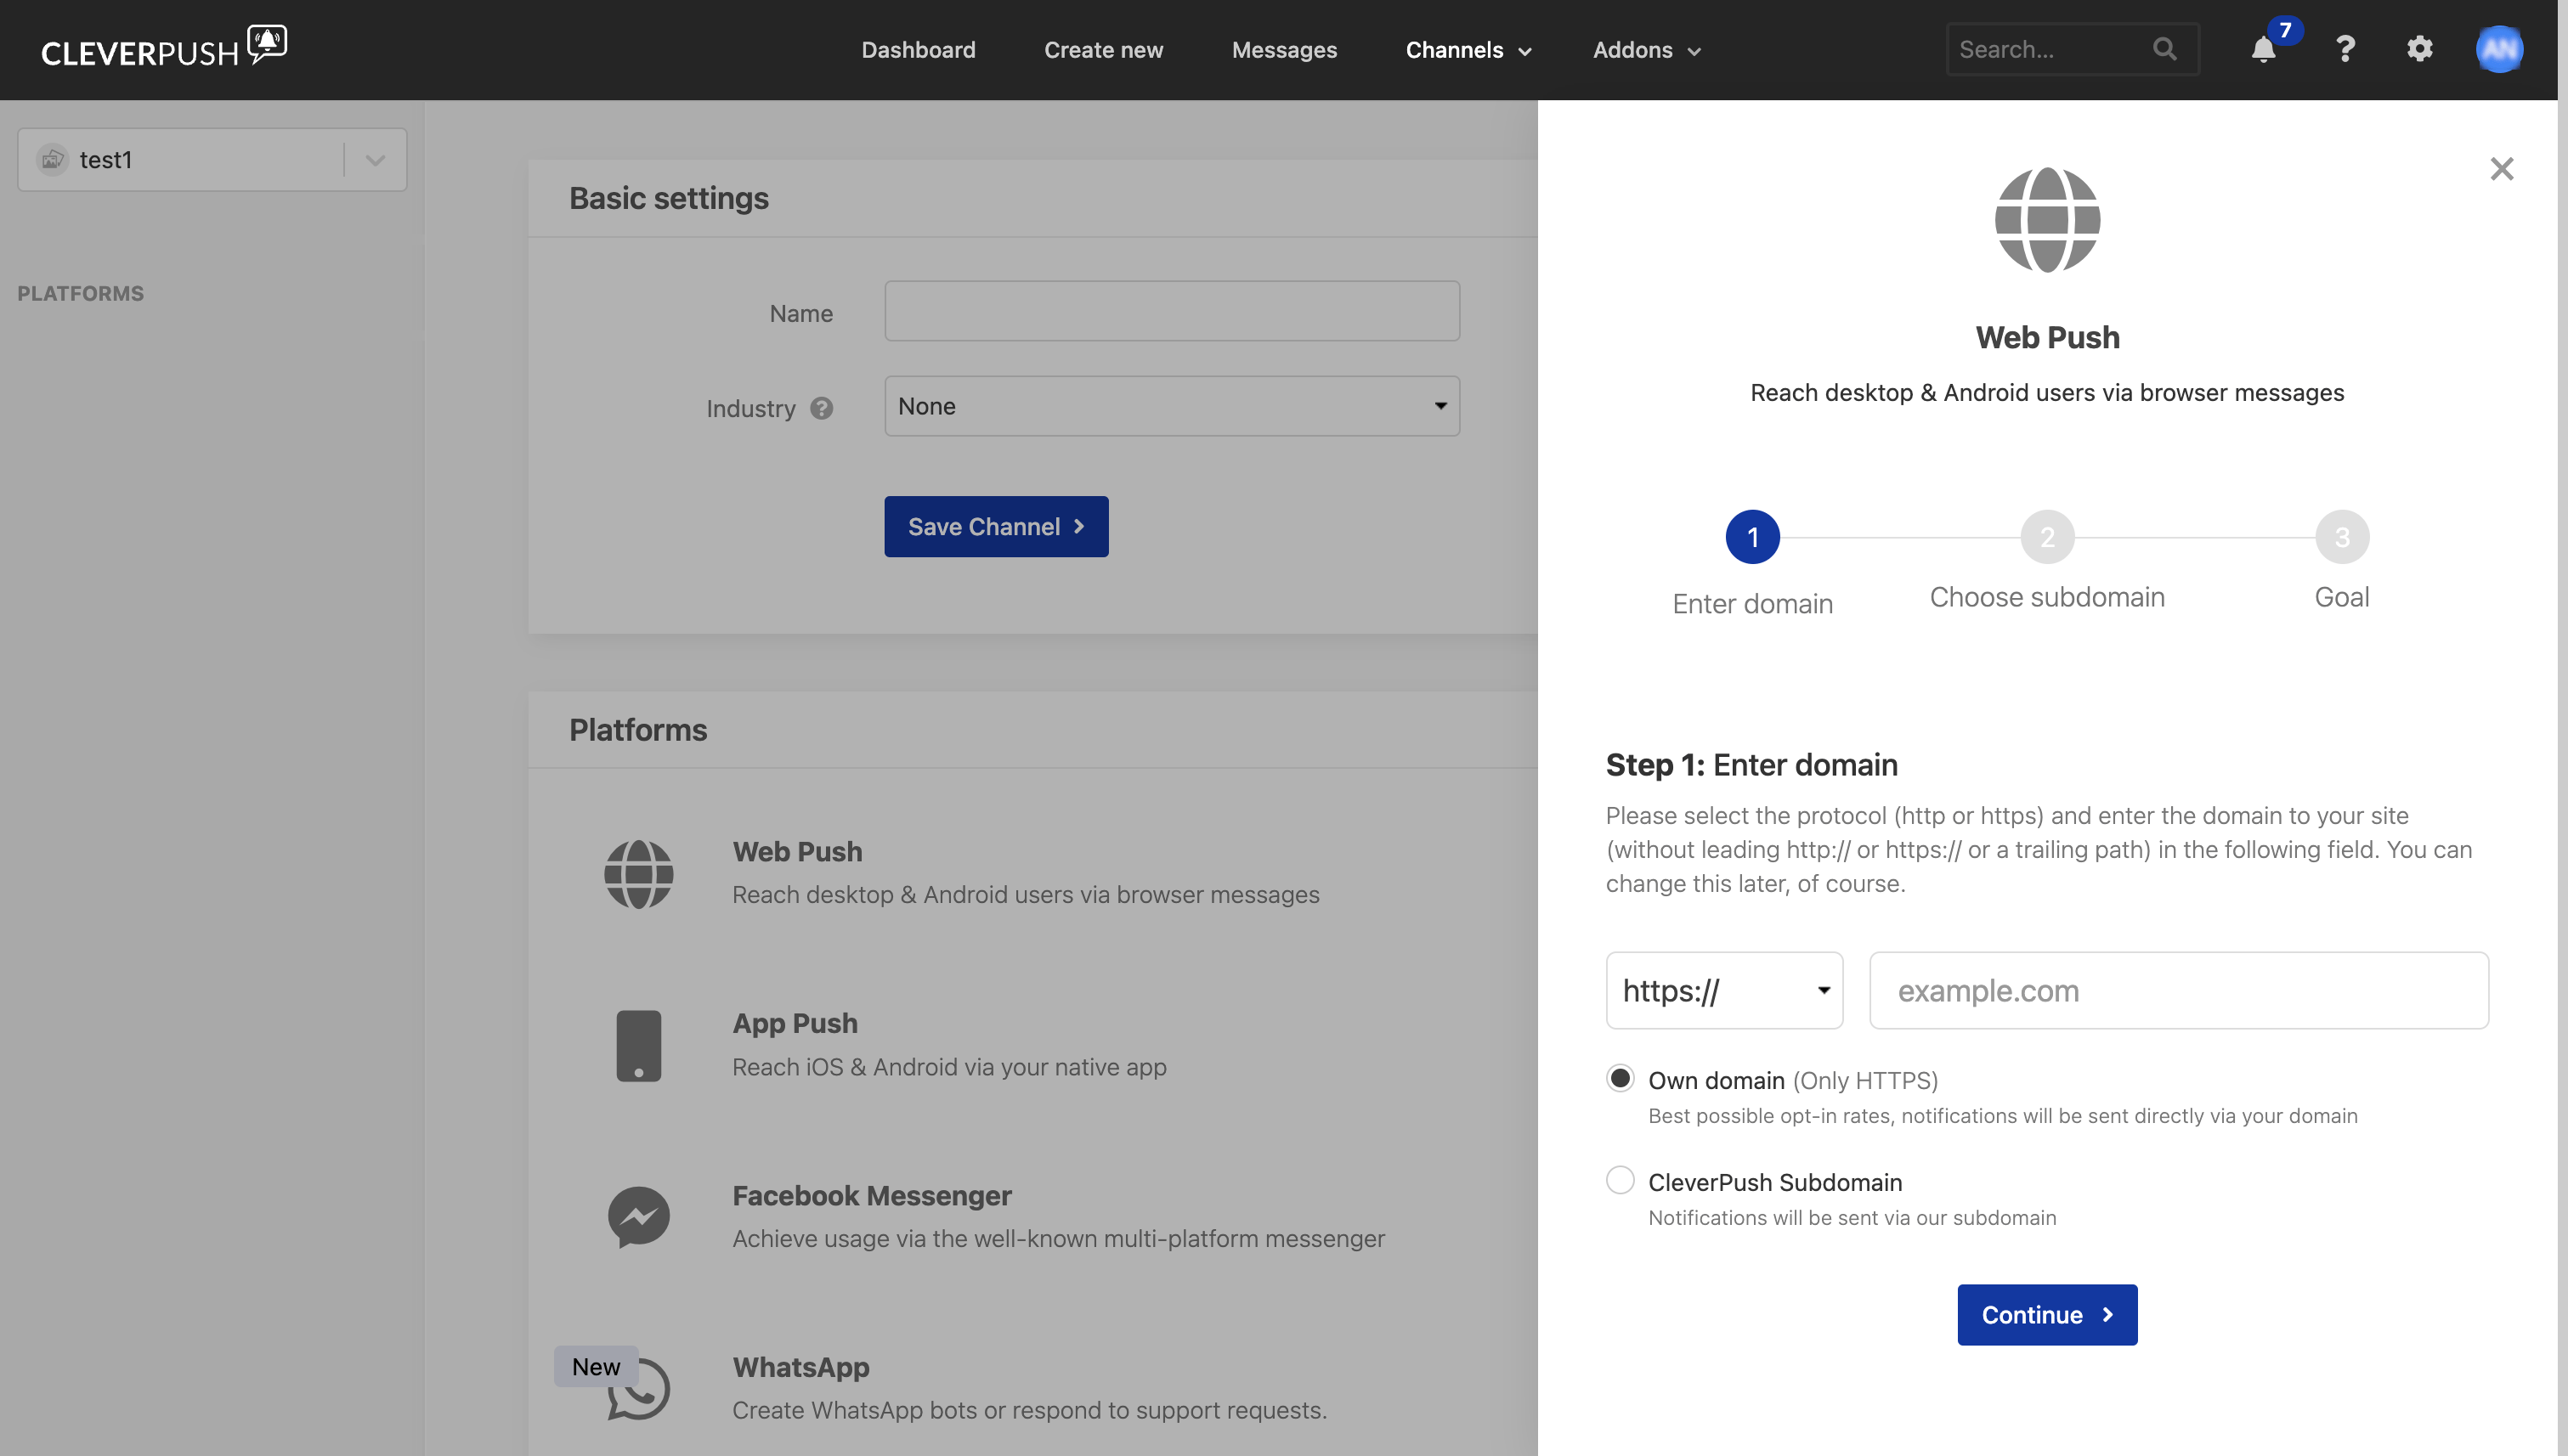Click step 3 Goal circle
This screenshot has height=1456, width=2568.
tap(2341, 537)
